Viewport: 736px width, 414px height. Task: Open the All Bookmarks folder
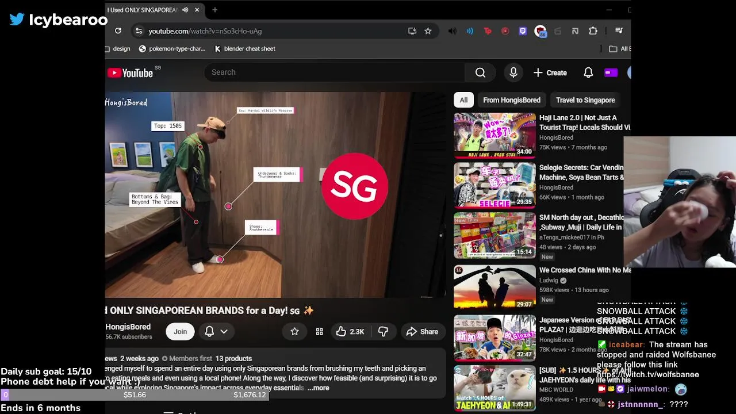(619, 49)
